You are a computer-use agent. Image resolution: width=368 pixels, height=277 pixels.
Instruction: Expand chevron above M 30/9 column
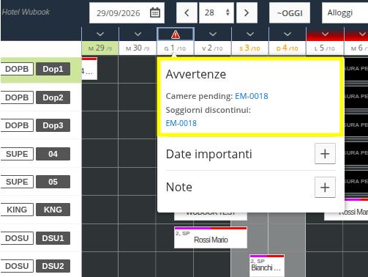click(x=138, y=34)
